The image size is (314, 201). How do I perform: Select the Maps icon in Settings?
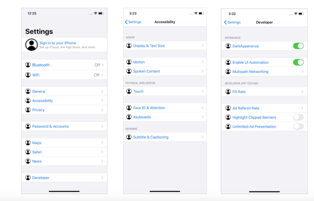point(28,142)
